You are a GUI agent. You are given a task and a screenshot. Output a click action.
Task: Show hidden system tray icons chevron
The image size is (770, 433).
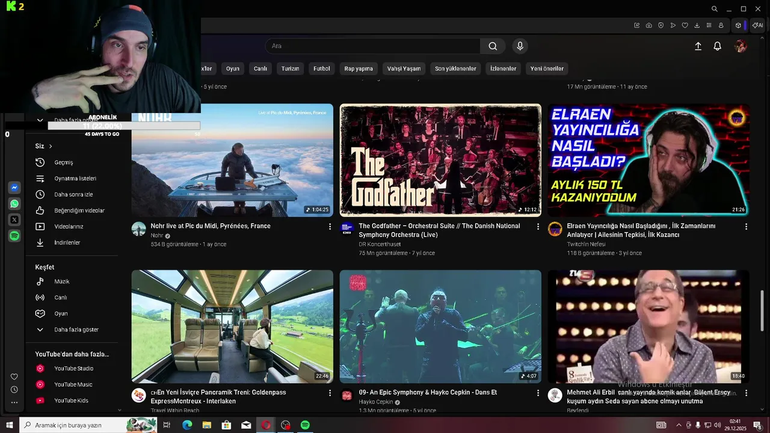pos(679,425)
